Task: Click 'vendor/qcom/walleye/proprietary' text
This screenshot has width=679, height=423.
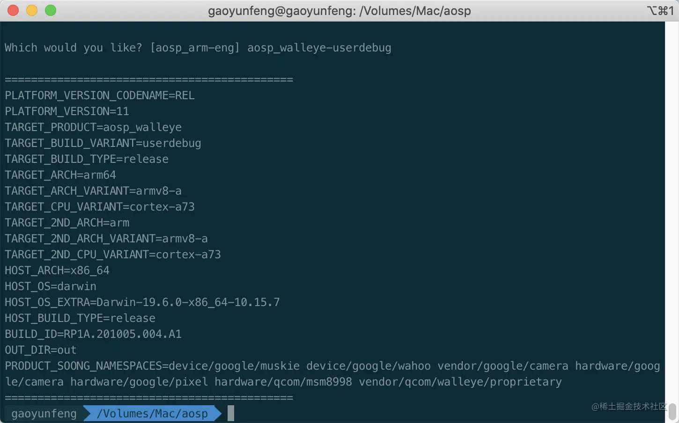Action: click(x=460, y=382)
